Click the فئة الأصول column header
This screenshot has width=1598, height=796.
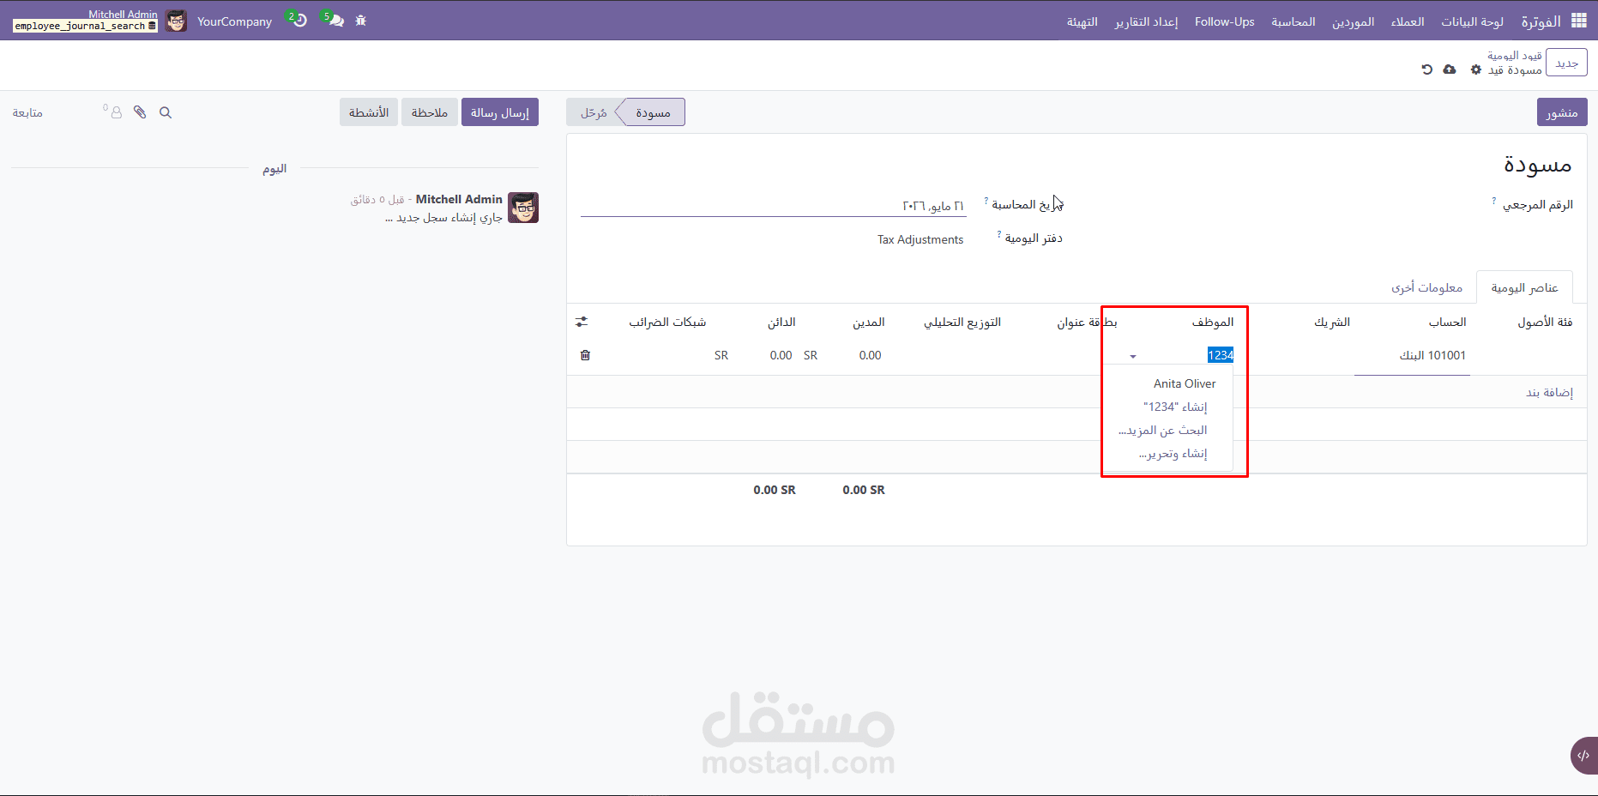click(1545, 322)
